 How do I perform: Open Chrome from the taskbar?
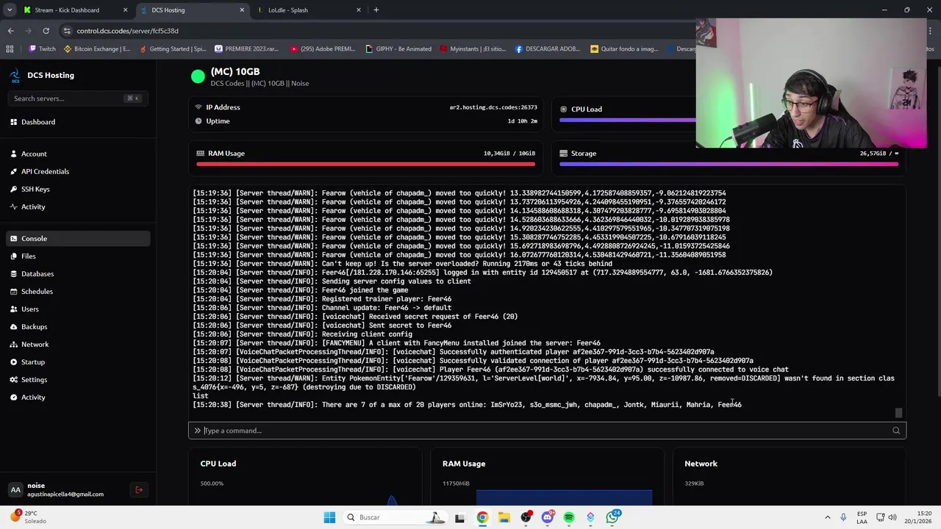tap(482, 517)
